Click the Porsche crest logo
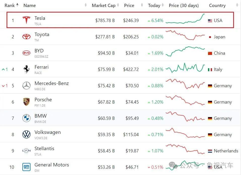241x175 pixels. tap(26, 102)
